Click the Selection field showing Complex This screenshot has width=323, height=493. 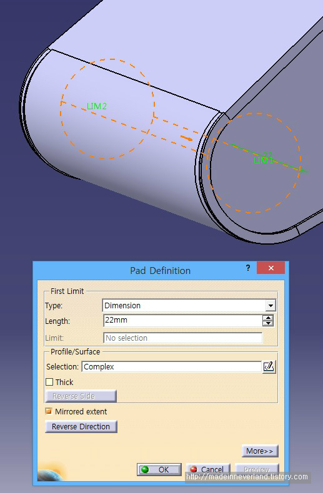(172, 366)
